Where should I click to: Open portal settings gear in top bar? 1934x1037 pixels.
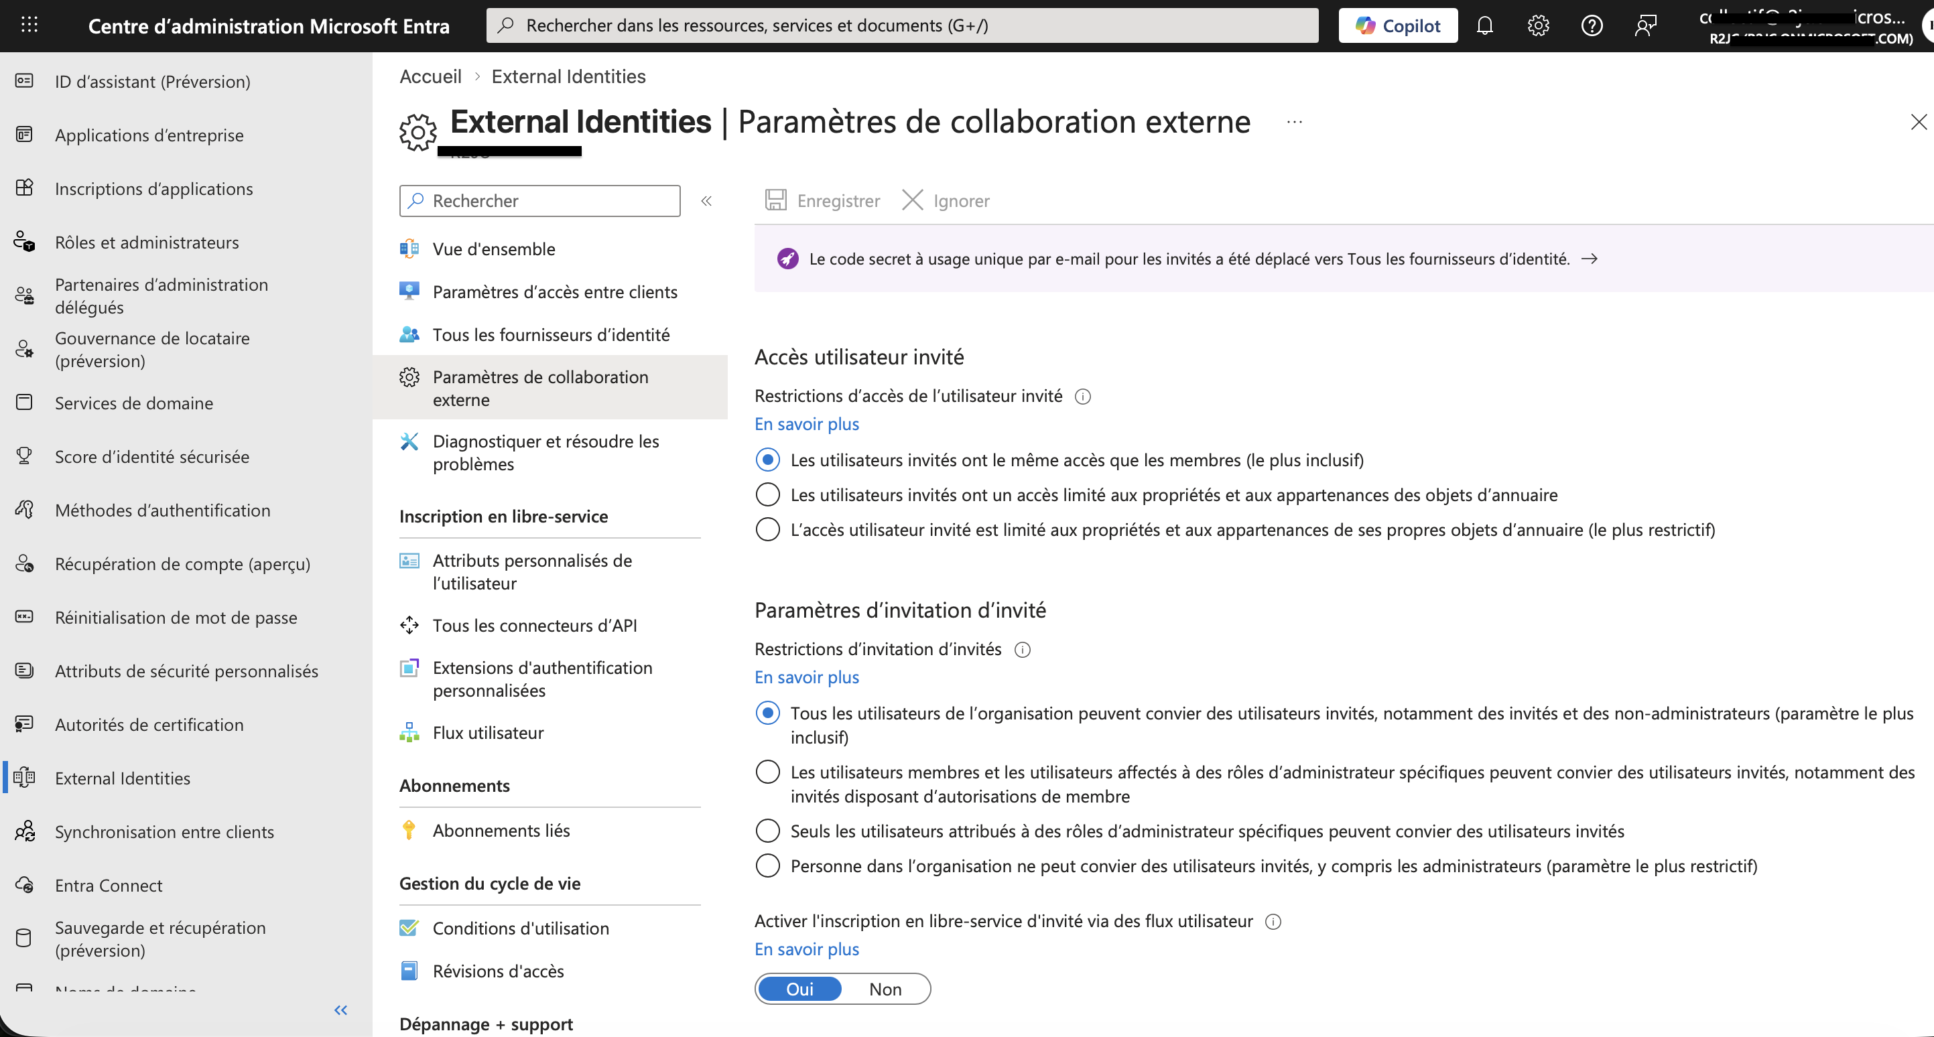tap(1537, 25)
